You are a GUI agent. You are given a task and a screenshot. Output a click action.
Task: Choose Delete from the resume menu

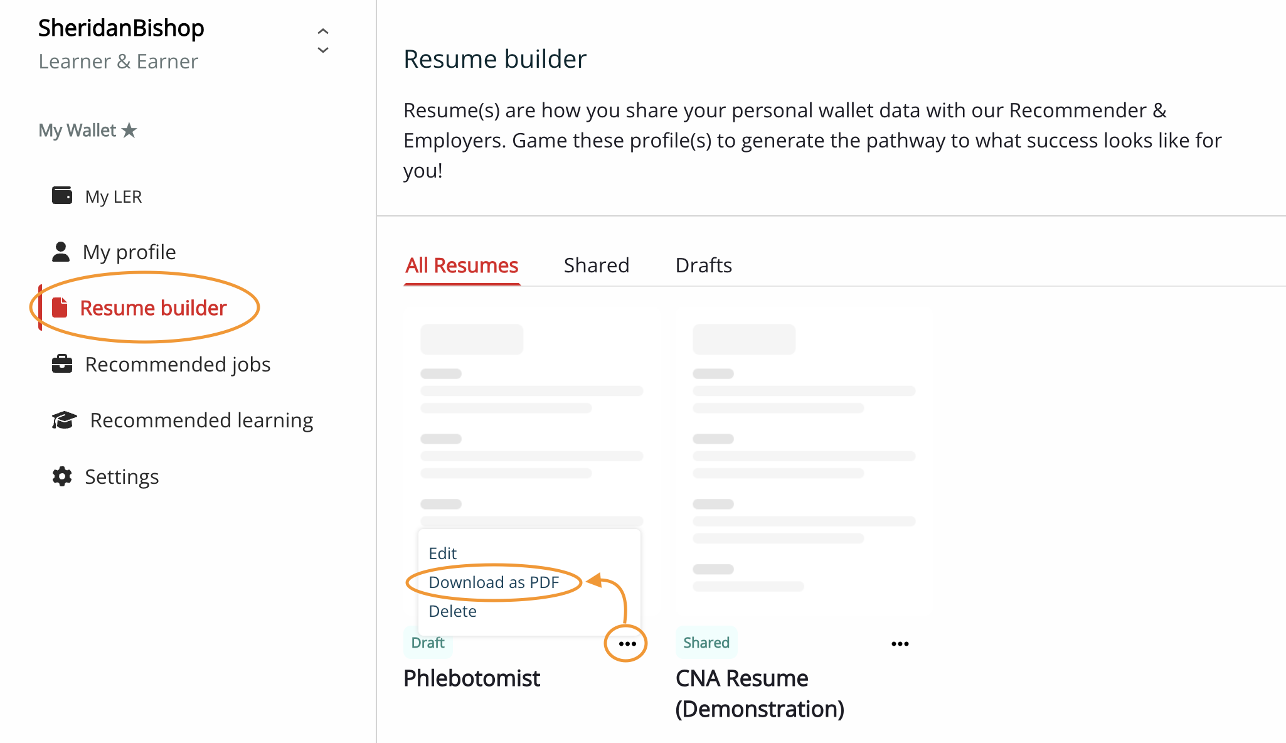pos(452,611)
